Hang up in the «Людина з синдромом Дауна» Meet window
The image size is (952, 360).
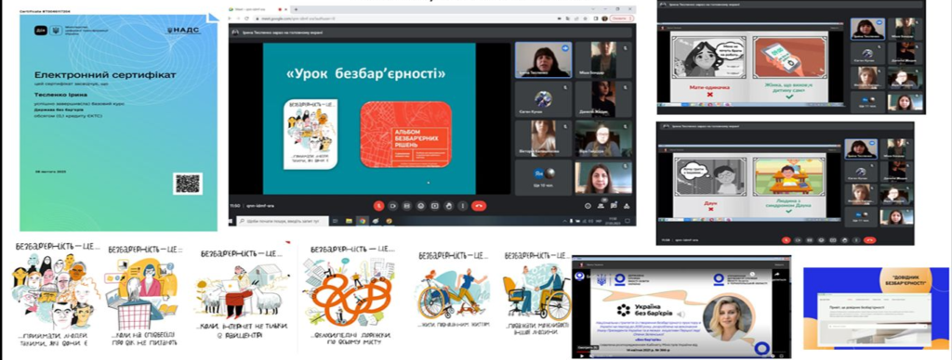pyautogui.click(x=869, y=240)
